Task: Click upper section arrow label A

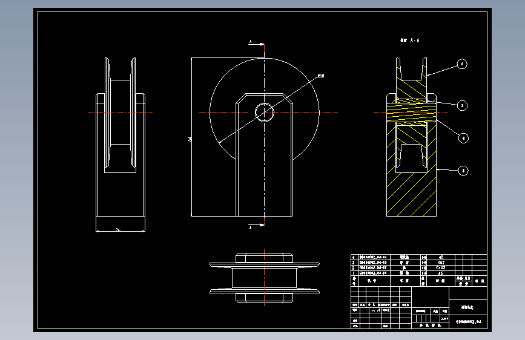Action: click(250, 42)
